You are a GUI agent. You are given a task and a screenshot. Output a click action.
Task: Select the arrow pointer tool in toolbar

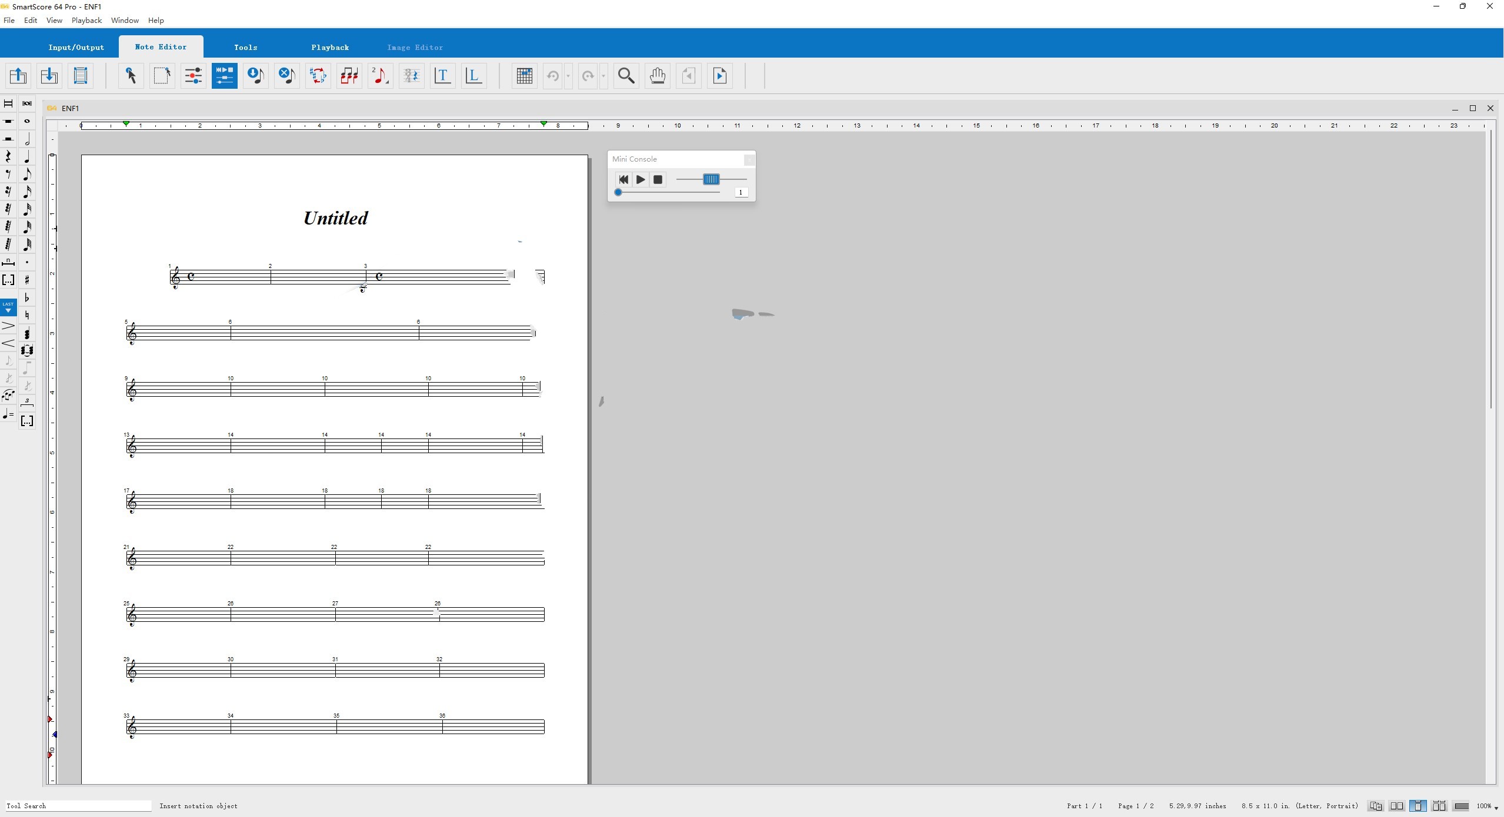(131, 76)
